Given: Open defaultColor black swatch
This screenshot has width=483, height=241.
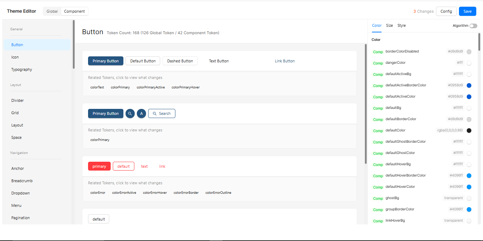Looking at the screenshot, I should pyautogui.click(x=469, y=131).
